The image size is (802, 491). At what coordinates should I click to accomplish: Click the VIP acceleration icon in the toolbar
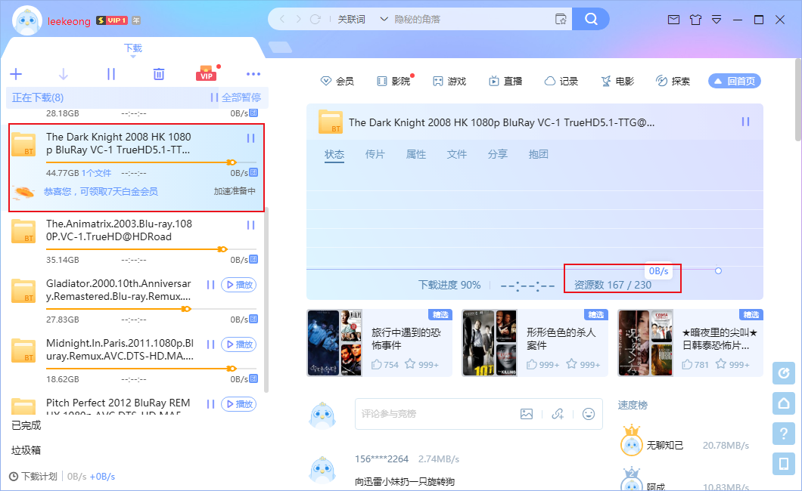click(x=206, y=73)
